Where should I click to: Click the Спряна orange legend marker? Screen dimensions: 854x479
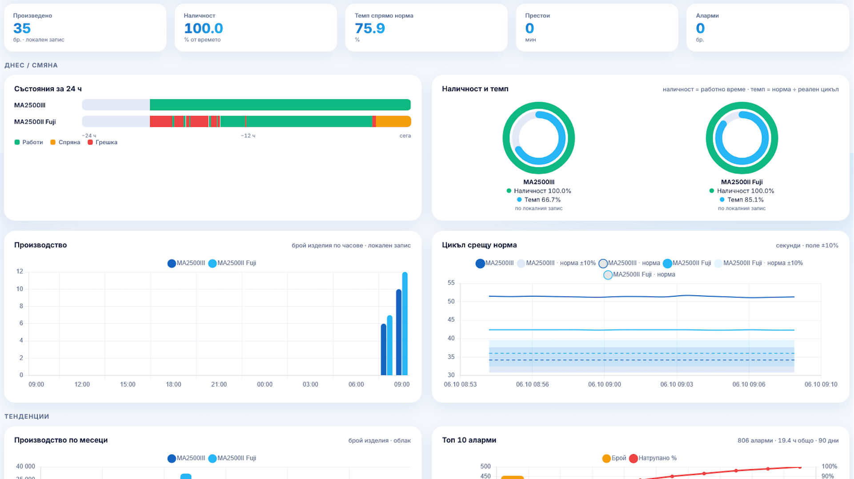pyautogui.click(x=53, y=142)
